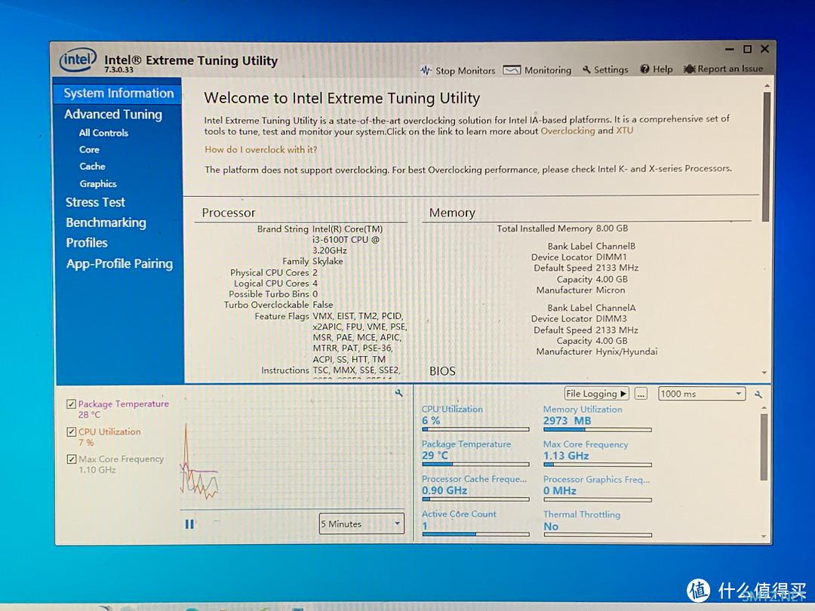Toggle the Max Core Frequency checkbox

[71, 459]
